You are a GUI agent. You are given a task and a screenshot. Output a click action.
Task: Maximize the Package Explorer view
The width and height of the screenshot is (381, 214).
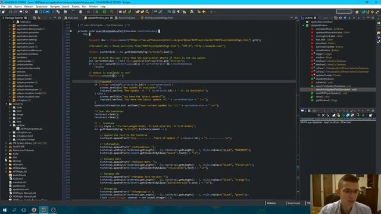click(60, 18)
